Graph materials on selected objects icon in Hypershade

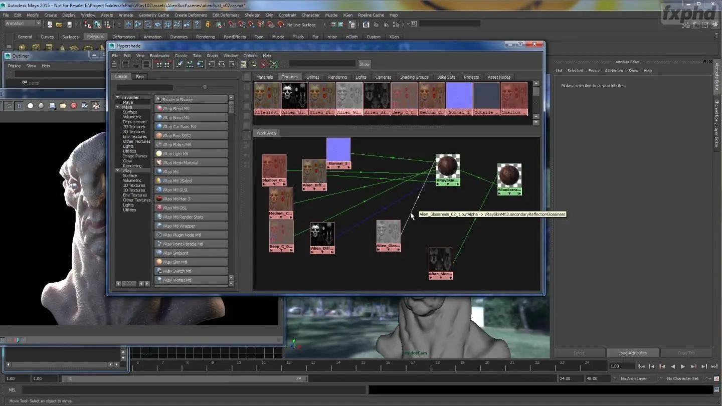point(200,64)
